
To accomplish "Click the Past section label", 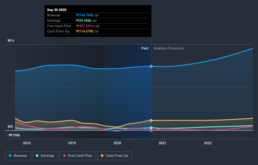I will (145, 48).
